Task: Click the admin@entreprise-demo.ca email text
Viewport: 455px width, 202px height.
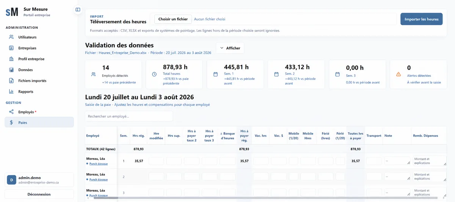Action: click(39, 182)
